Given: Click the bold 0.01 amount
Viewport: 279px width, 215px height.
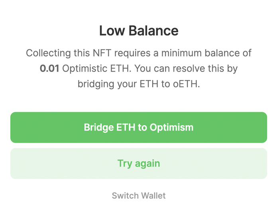Looking at the screenshot, I should tap(49, 69).
